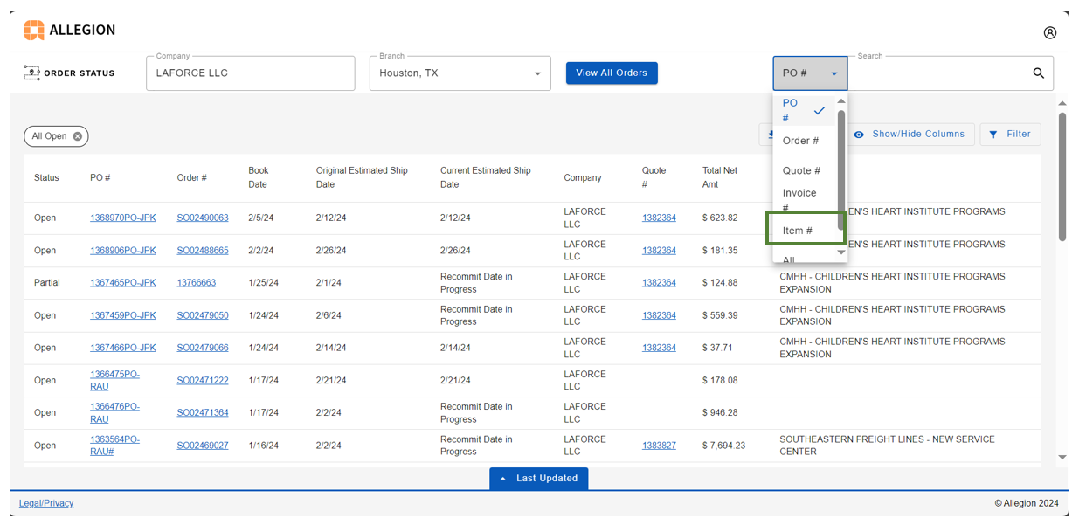Open order link SO02488665
Viewport: 1079px width, 525px height.
(203, 251)
